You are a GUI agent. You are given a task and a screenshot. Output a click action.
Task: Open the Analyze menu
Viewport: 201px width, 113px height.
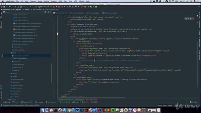click(x=46, y=1)
